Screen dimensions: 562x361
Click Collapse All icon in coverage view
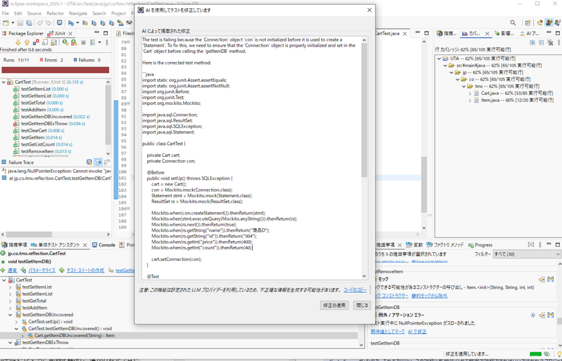[x=541, y=43]
